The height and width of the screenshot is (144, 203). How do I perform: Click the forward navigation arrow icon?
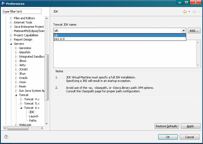[x=194, y=12]
